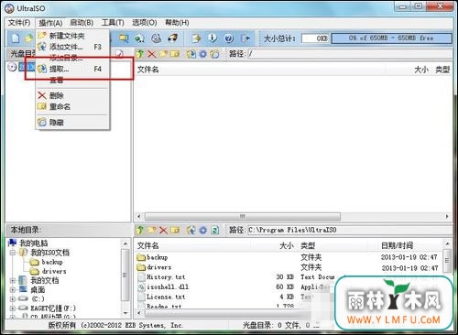
Task: Select drivers folder in local tree
Action: 54,271
